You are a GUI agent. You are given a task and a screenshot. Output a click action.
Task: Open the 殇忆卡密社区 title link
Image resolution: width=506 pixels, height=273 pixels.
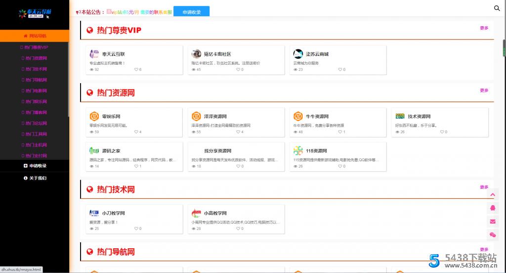pos(217,54)
